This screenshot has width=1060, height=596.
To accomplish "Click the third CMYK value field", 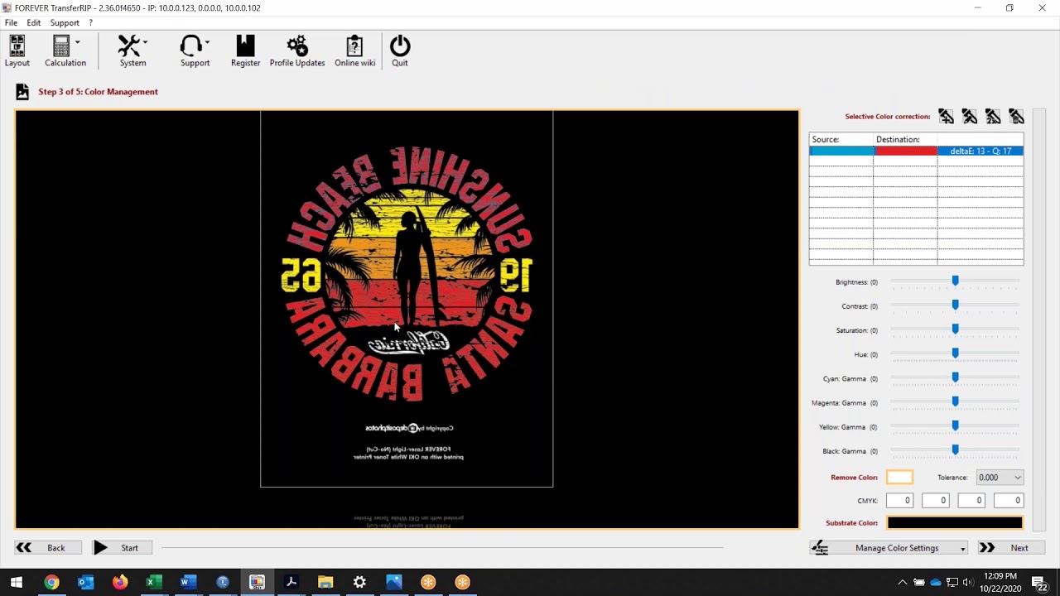I will [971, 501].
